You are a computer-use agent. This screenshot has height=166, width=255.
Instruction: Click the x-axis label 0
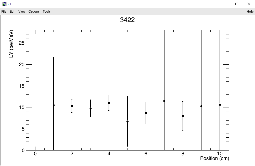[x=35, y=154]
